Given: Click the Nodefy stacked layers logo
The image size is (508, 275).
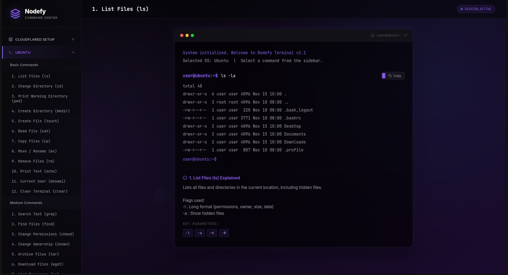Looking at the screenshot, I should (x=15, y=14).
